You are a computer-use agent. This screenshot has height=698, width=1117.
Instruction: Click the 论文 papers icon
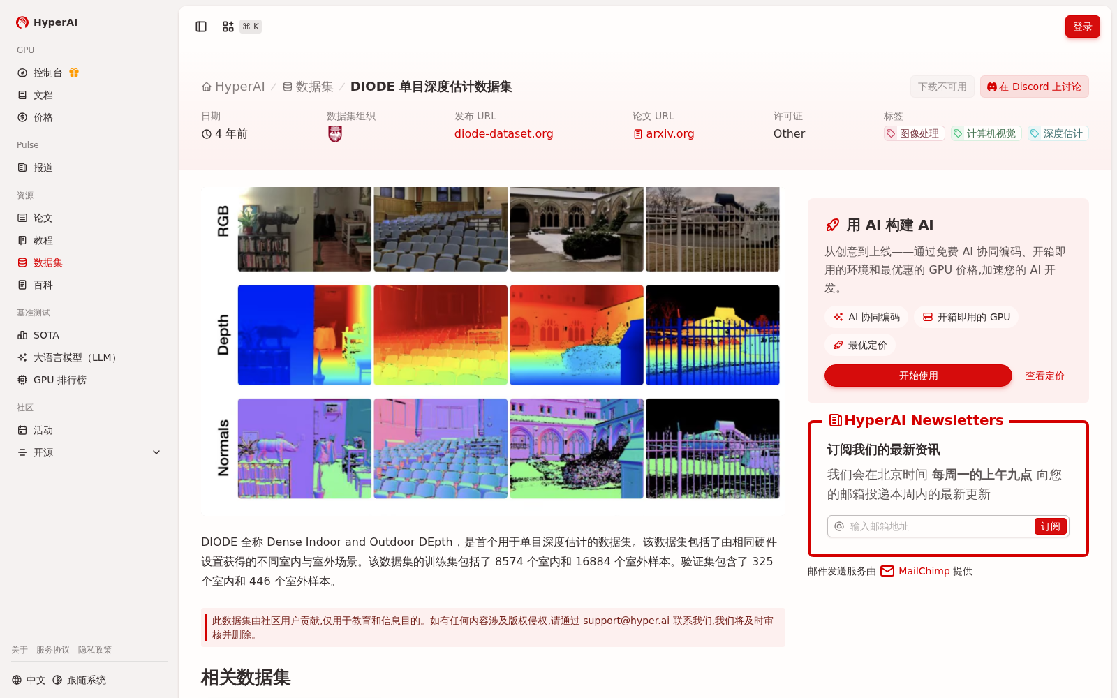pyautogui.click(x=22, y=218)
